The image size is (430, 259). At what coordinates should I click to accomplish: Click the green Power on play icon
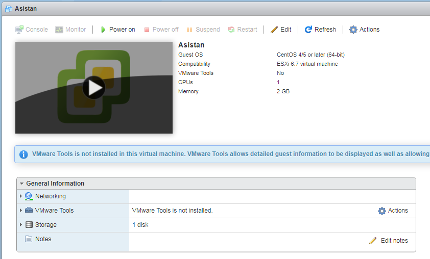tap(103, 30)
